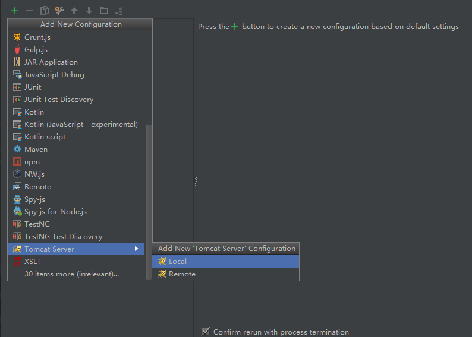The height and width of the screenshot is (337, 472).
Task: Click the Kotlin script icon
Action: point(17,137)
